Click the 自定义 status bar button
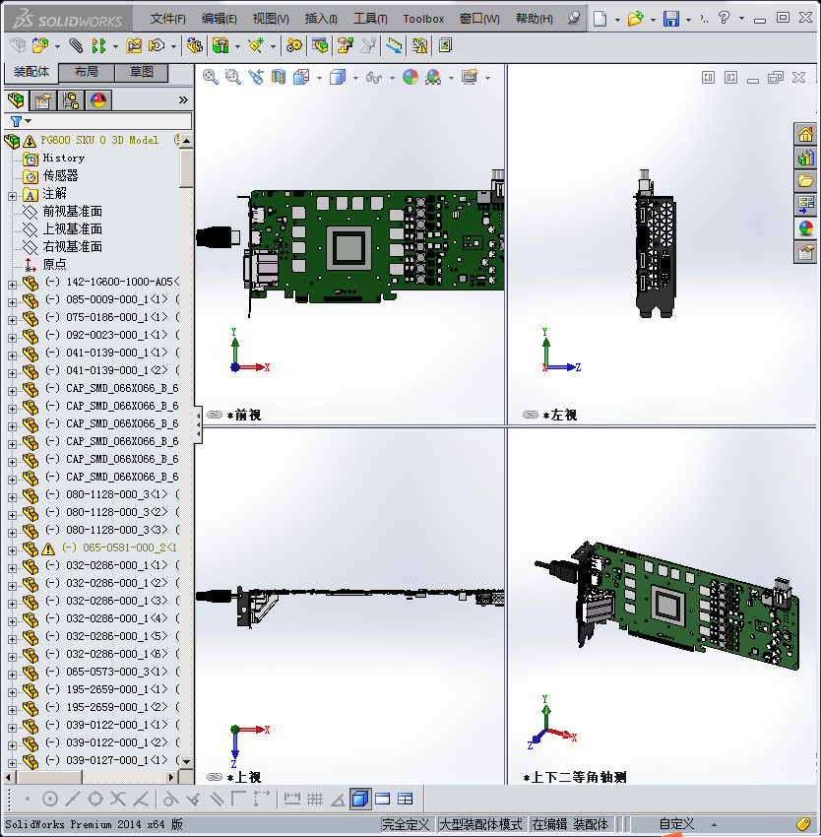The width and height of the screenshot is (821, 837). coord(676,824)
